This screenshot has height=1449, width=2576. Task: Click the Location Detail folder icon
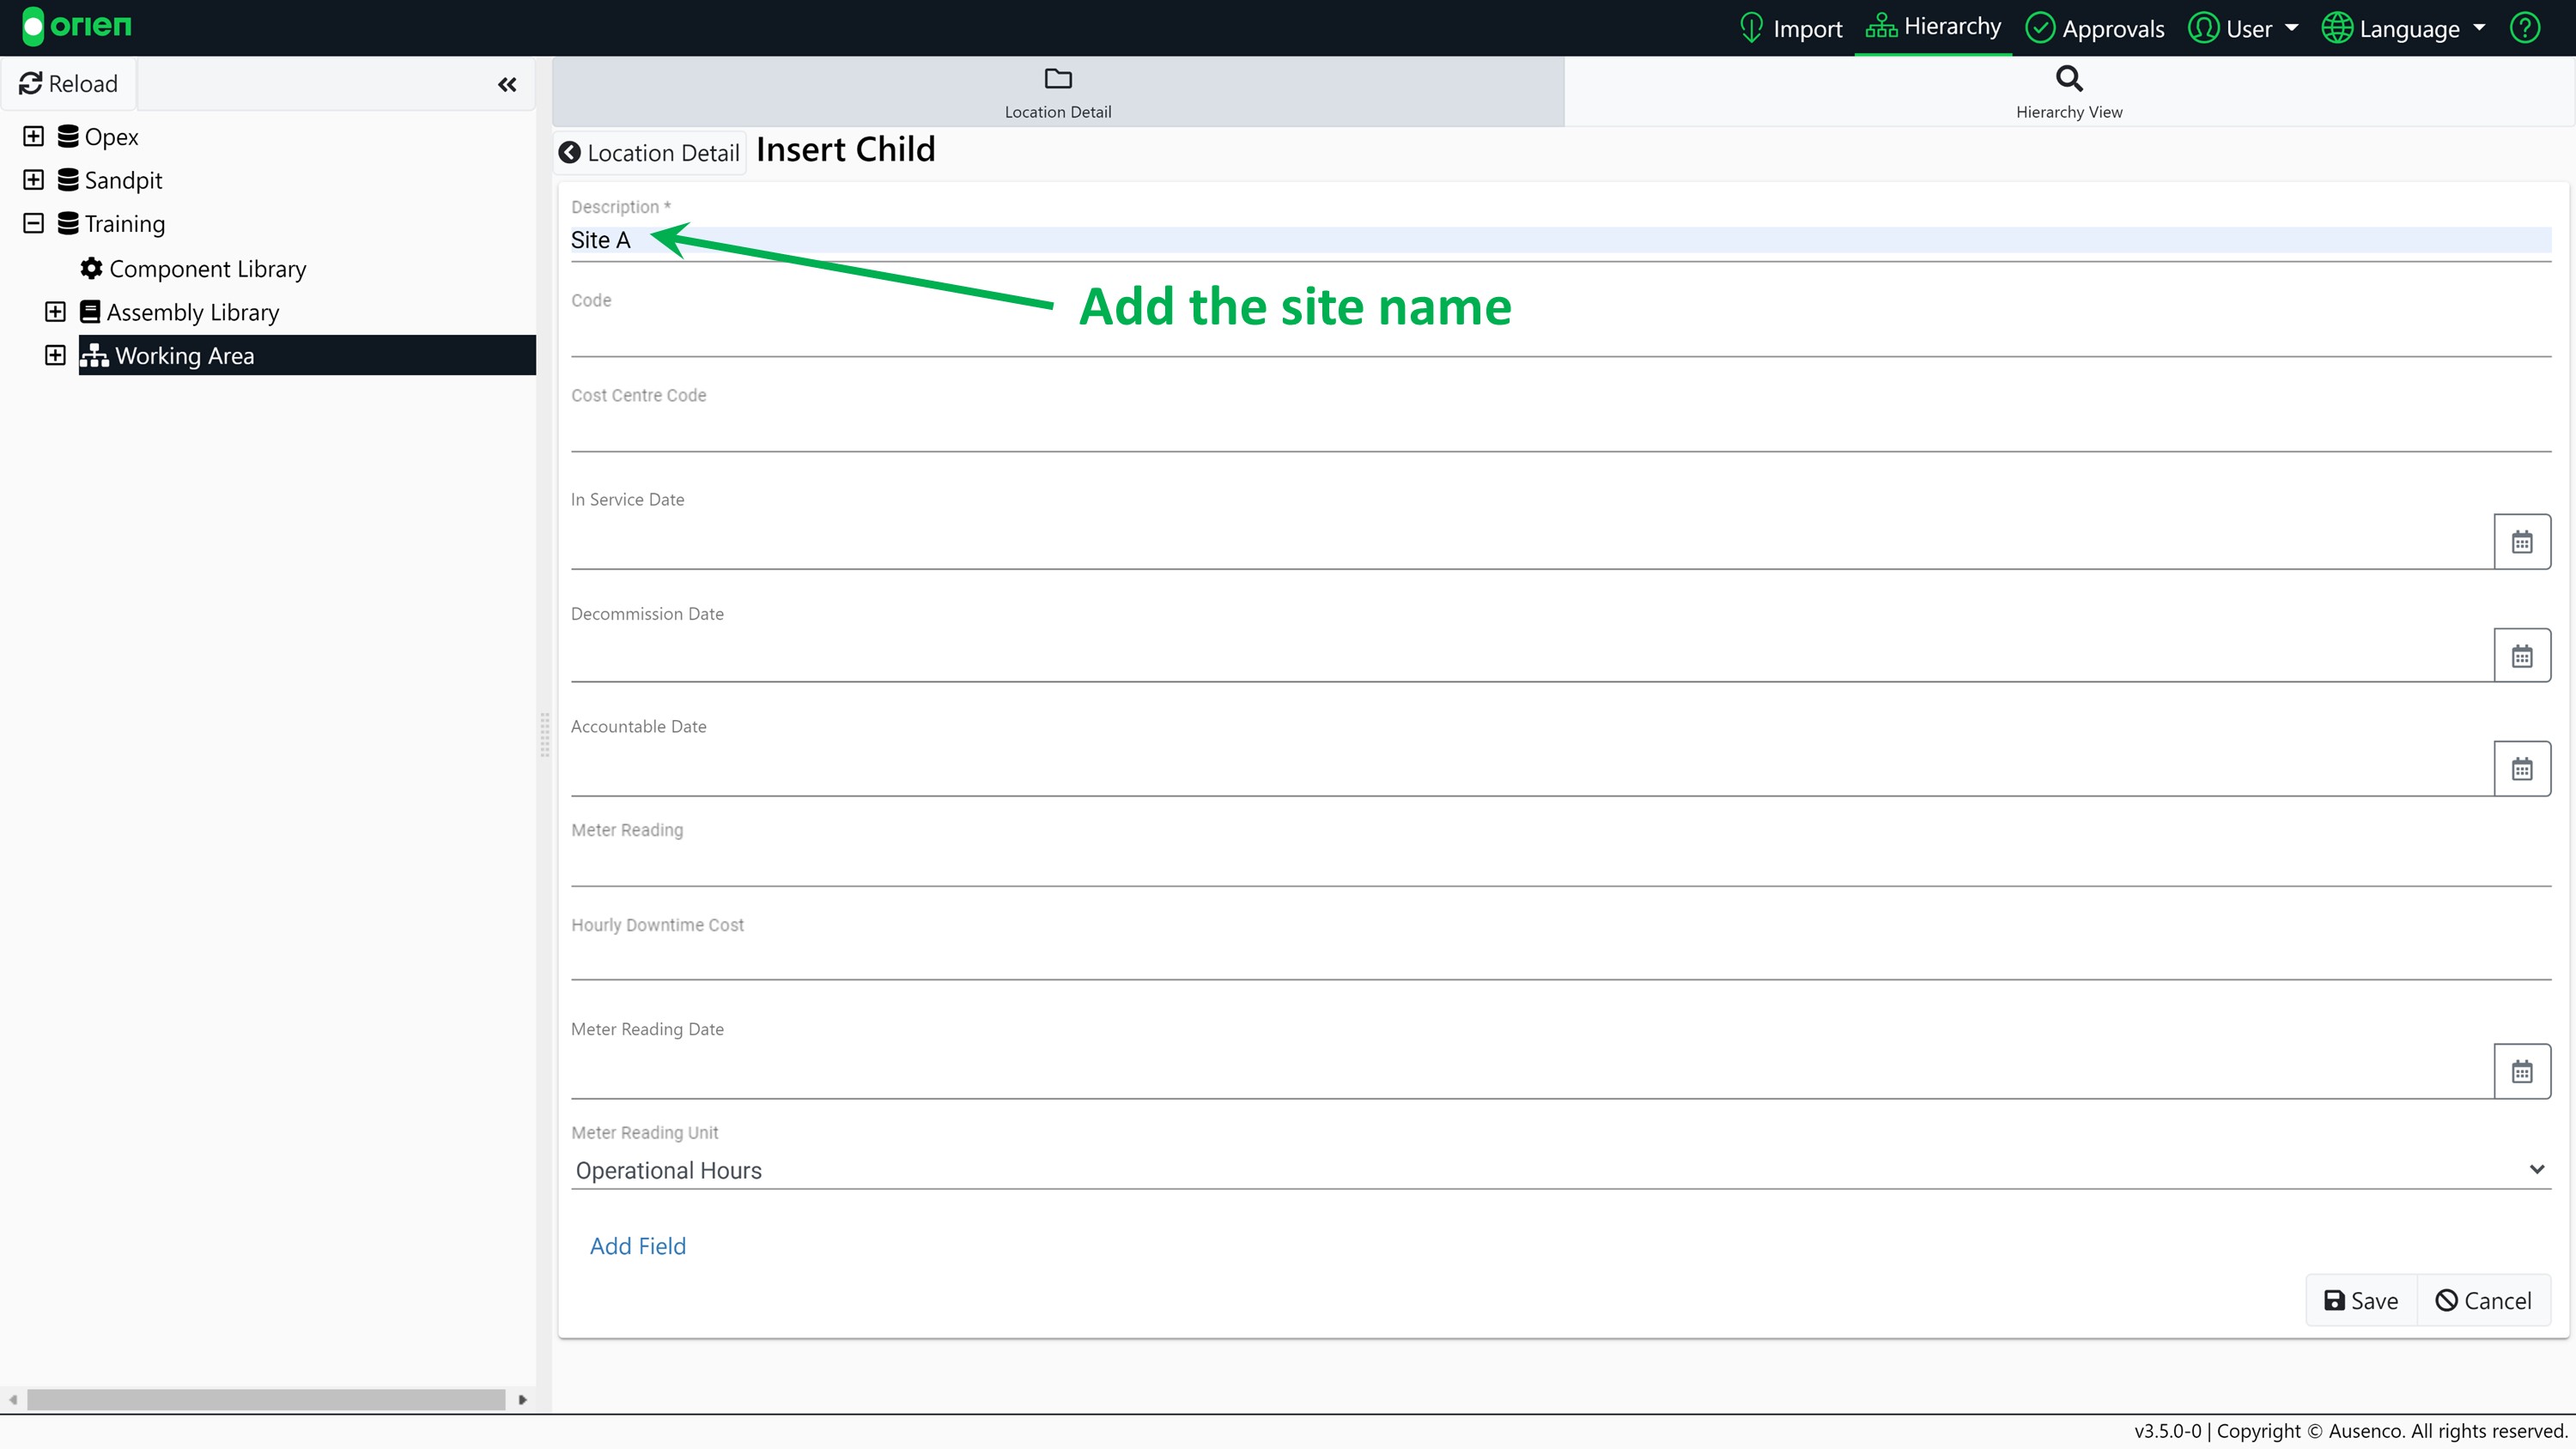coord(1058,78)
